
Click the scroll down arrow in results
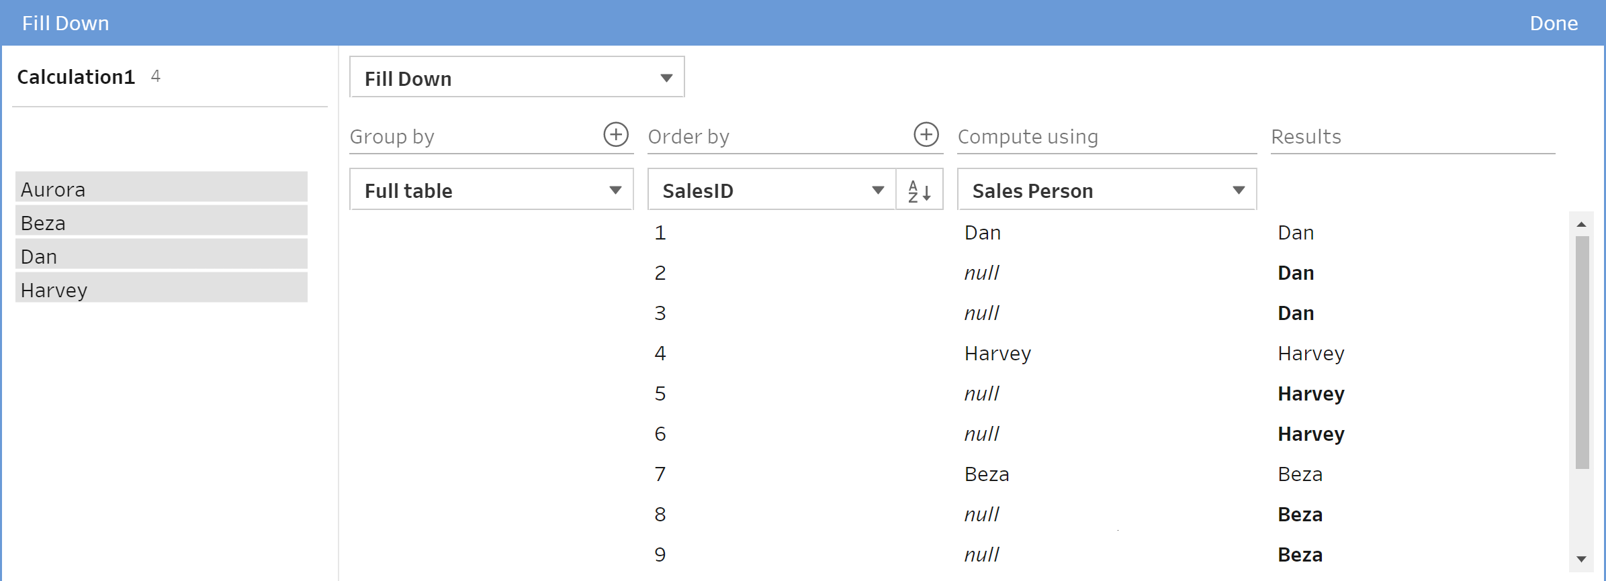1581,559
